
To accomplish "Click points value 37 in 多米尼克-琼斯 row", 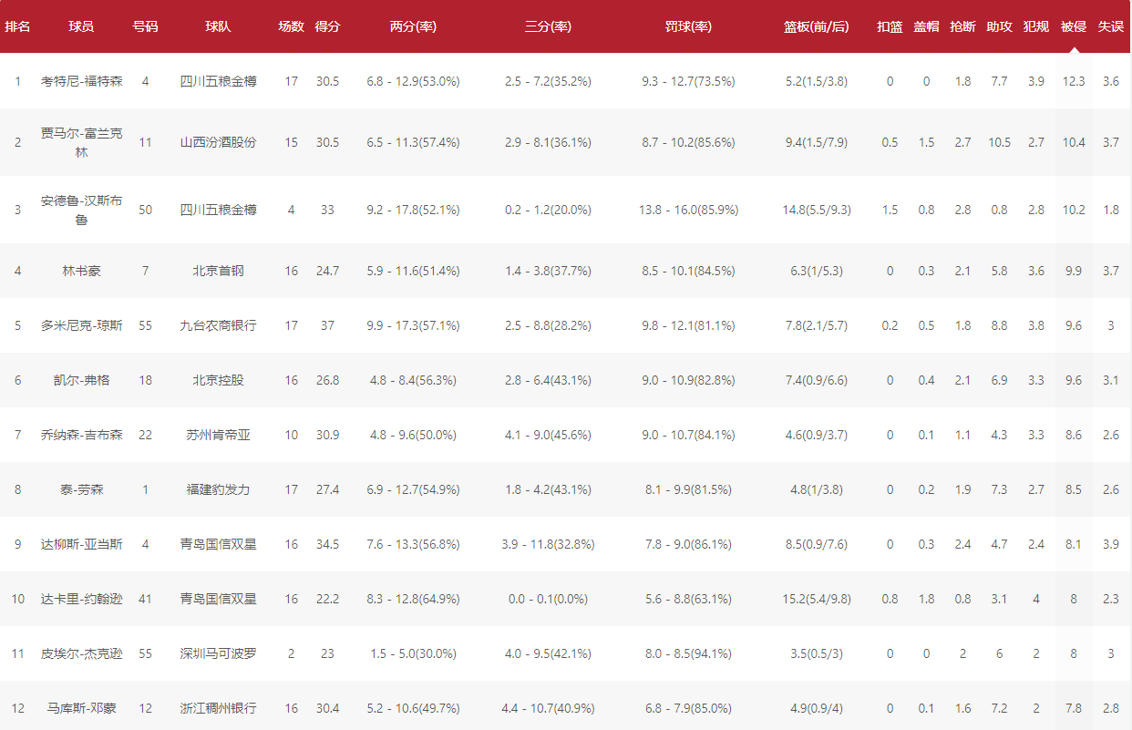I will coord(327,325).
